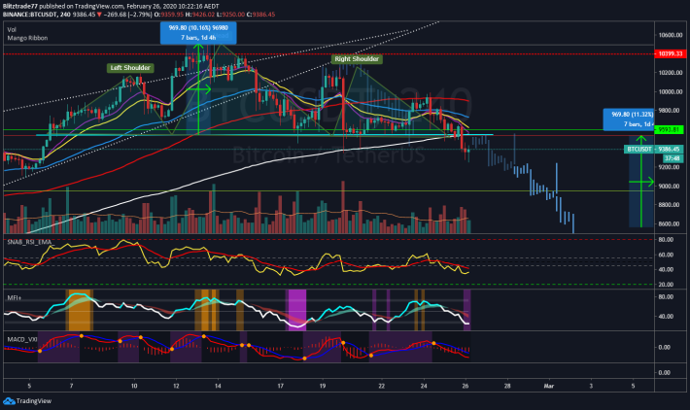
Task: Click the green up arrow under the left measurement tooltip
Action: pyautogui.click(x=198, y=49)
